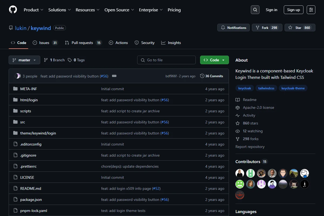Click the file icon for .editorconfig
324x216 pixels.
(x=15, y=144)
